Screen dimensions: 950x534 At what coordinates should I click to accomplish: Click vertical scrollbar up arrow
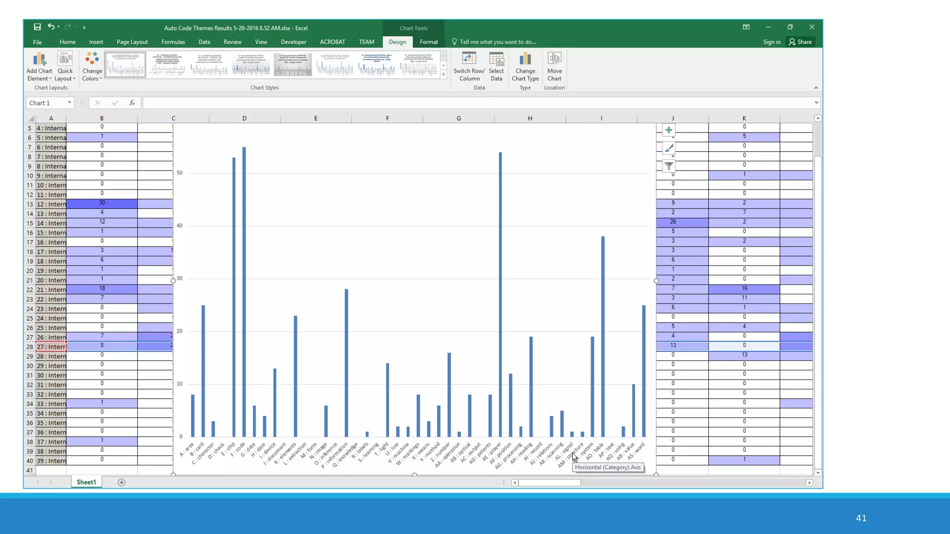[x=818, y=119]
